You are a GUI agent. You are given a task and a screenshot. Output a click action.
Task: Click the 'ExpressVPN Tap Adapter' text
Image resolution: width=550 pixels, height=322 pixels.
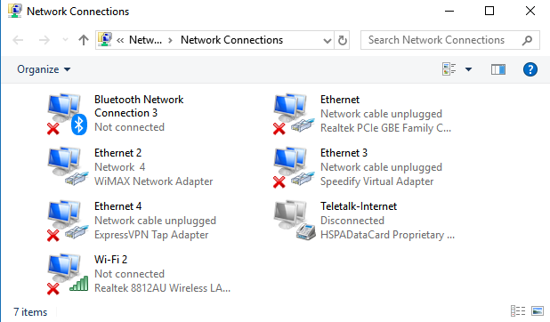click(x=151, y=235)
